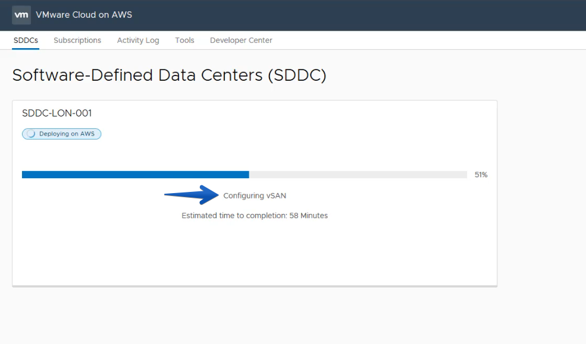Select the estimated time to completion text
Viewport: 586px width, 344px height.
pyautogui.click(x=255, y=216)
